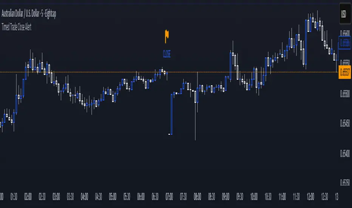Click the 05:00 time axis label
The width and height of the screenshot is (352, 208).
(113, 197)
